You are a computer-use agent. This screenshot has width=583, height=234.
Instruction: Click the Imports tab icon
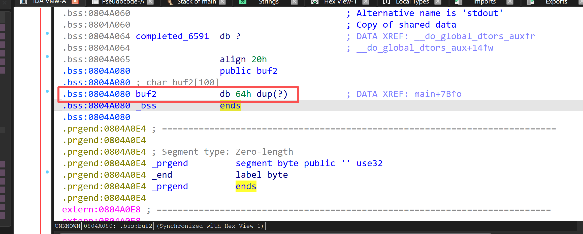pyautogui.click(x=458, y=2)
